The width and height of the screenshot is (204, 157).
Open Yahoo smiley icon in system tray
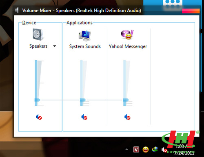tap(146, 150)
